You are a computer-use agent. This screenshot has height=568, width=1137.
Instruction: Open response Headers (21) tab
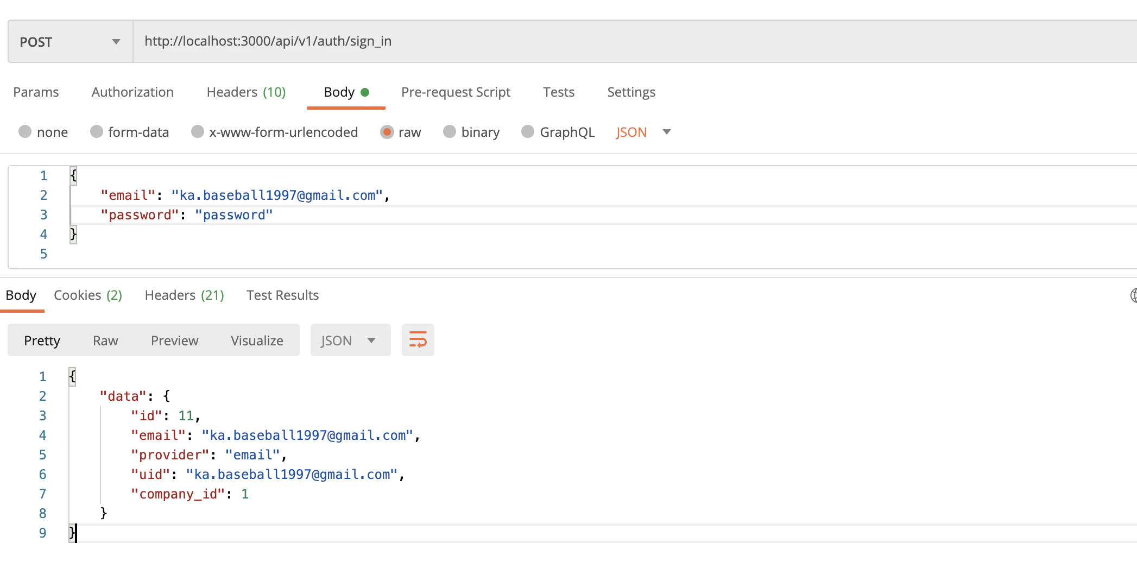click(x=184, y=295)
